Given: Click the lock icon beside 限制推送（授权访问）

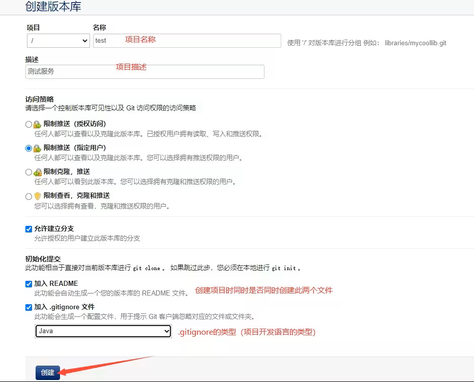Looking at the screenshot, I should point(37,124).
